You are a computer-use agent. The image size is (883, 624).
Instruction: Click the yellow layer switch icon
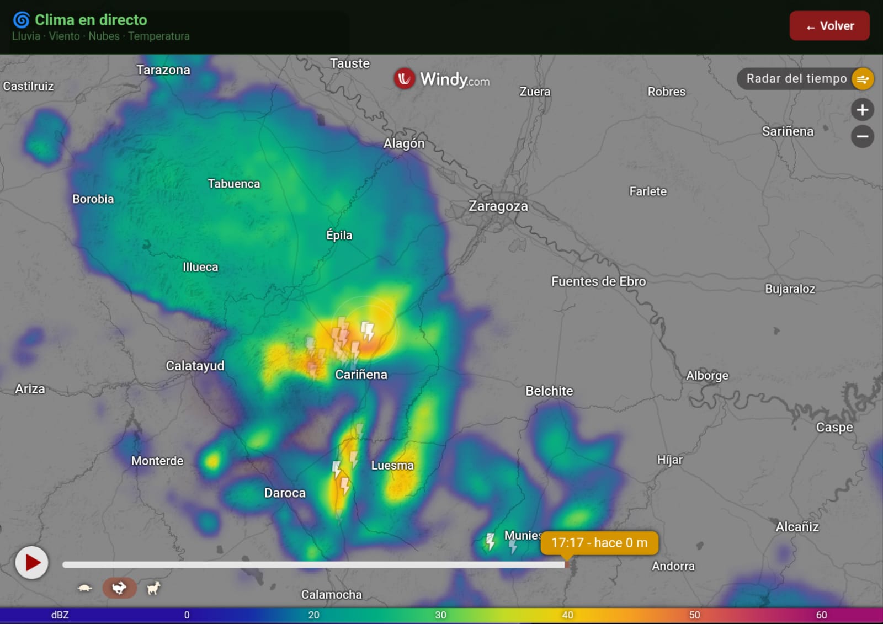click(863, 79)
